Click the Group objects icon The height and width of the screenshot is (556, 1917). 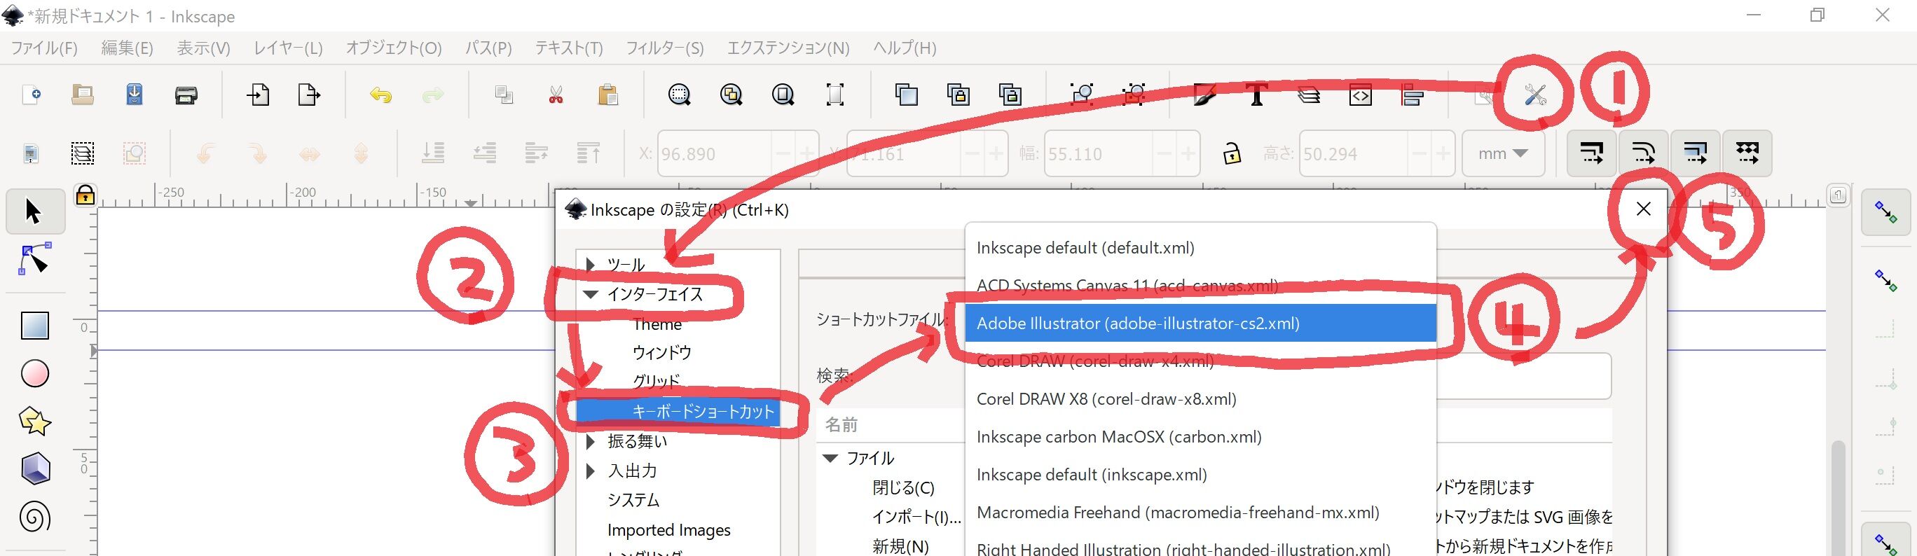(1082, 95)
